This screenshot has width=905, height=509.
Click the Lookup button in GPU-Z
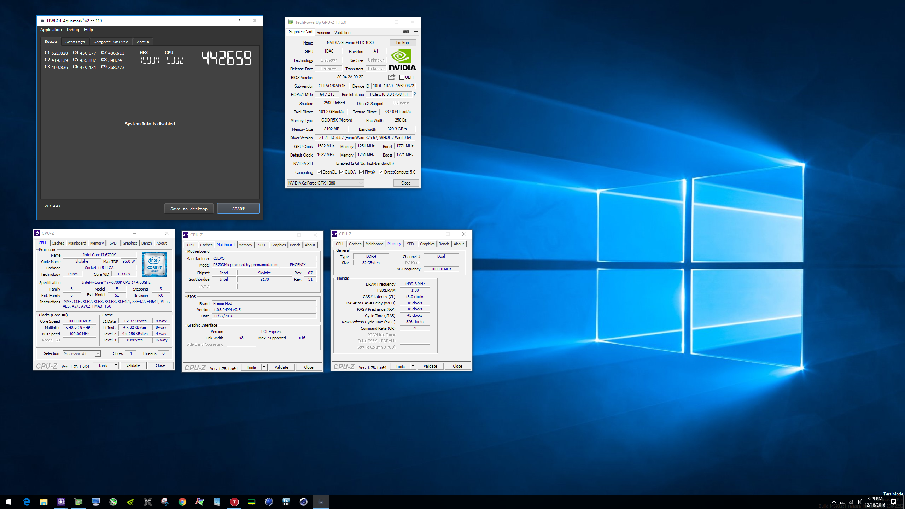(x=402, y=43)
